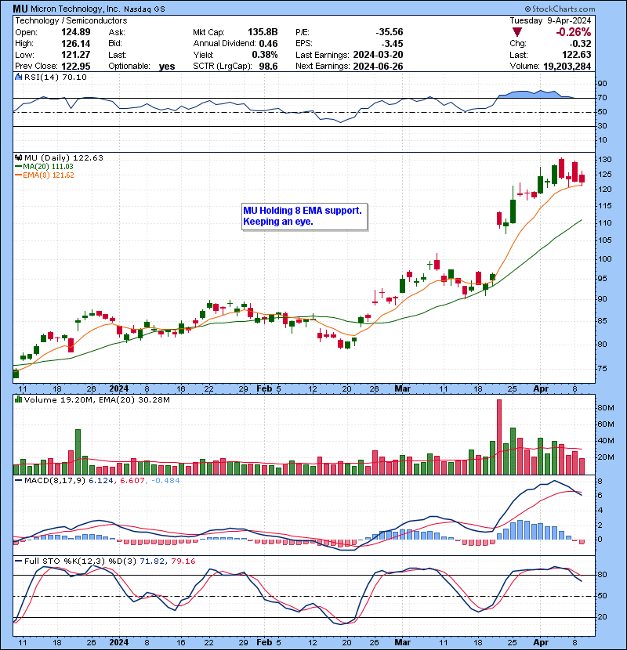Click the Open value 124.89

[75, 32]
